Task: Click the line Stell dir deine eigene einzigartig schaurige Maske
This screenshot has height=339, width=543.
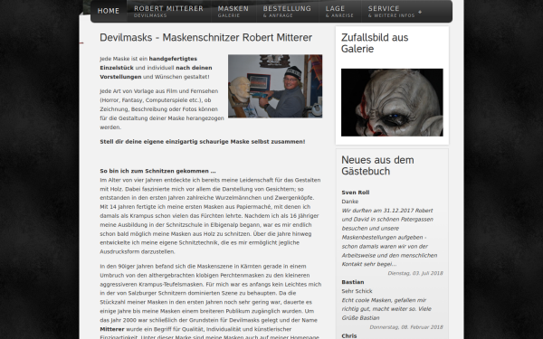Action: (203, 142)
